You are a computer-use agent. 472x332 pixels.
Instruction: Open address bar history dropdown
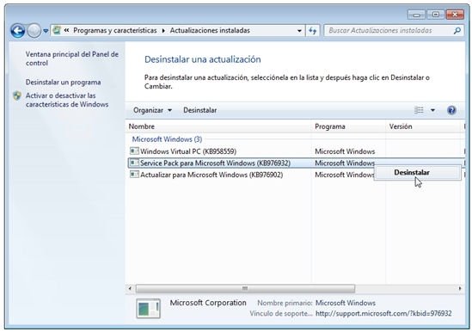(x=299, y=31)
